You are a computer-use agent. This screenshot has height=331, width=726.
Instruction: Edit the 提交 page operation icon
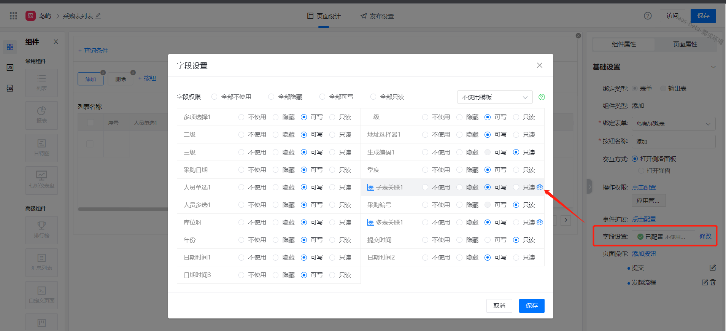click(713, 267)
